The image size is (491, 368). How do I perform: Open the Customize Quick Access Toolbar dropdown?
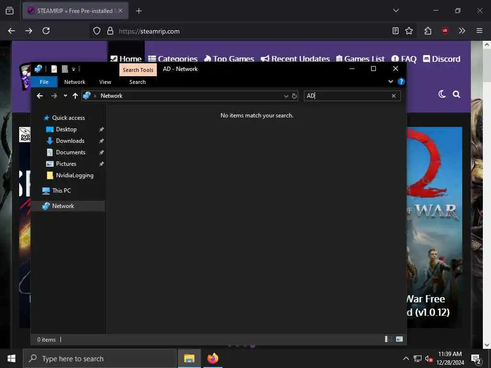pyautogui.click(x=73, y=69)
